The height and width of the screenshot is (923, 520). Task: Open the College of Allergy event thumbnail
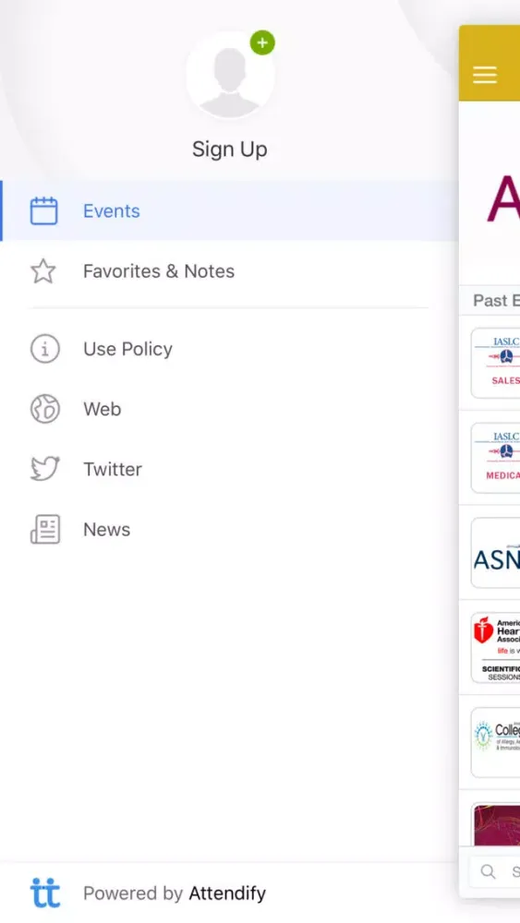click(495, 742)
